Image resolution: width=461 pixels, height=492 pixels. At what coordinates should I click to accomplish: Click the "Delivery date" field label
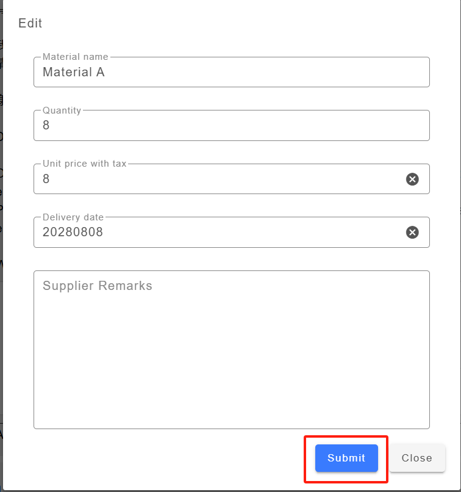tap(73, 217)
